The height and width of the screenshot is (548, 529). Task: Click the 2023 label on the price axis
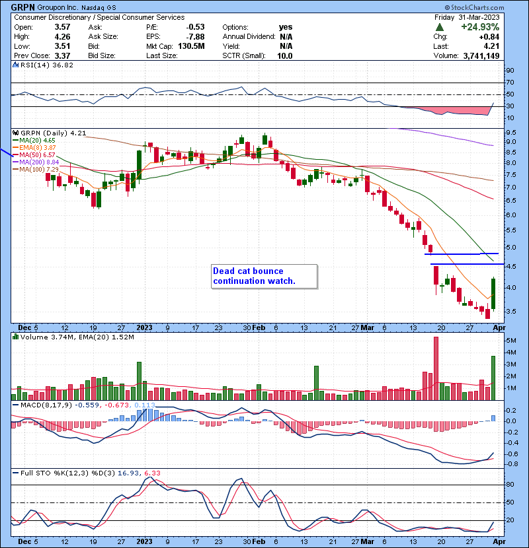click(x=144, y=327)
